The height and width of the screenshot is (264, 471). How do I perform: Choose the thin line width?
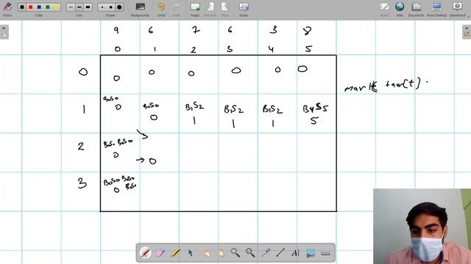pyautogui.click(x=71, y=7)
